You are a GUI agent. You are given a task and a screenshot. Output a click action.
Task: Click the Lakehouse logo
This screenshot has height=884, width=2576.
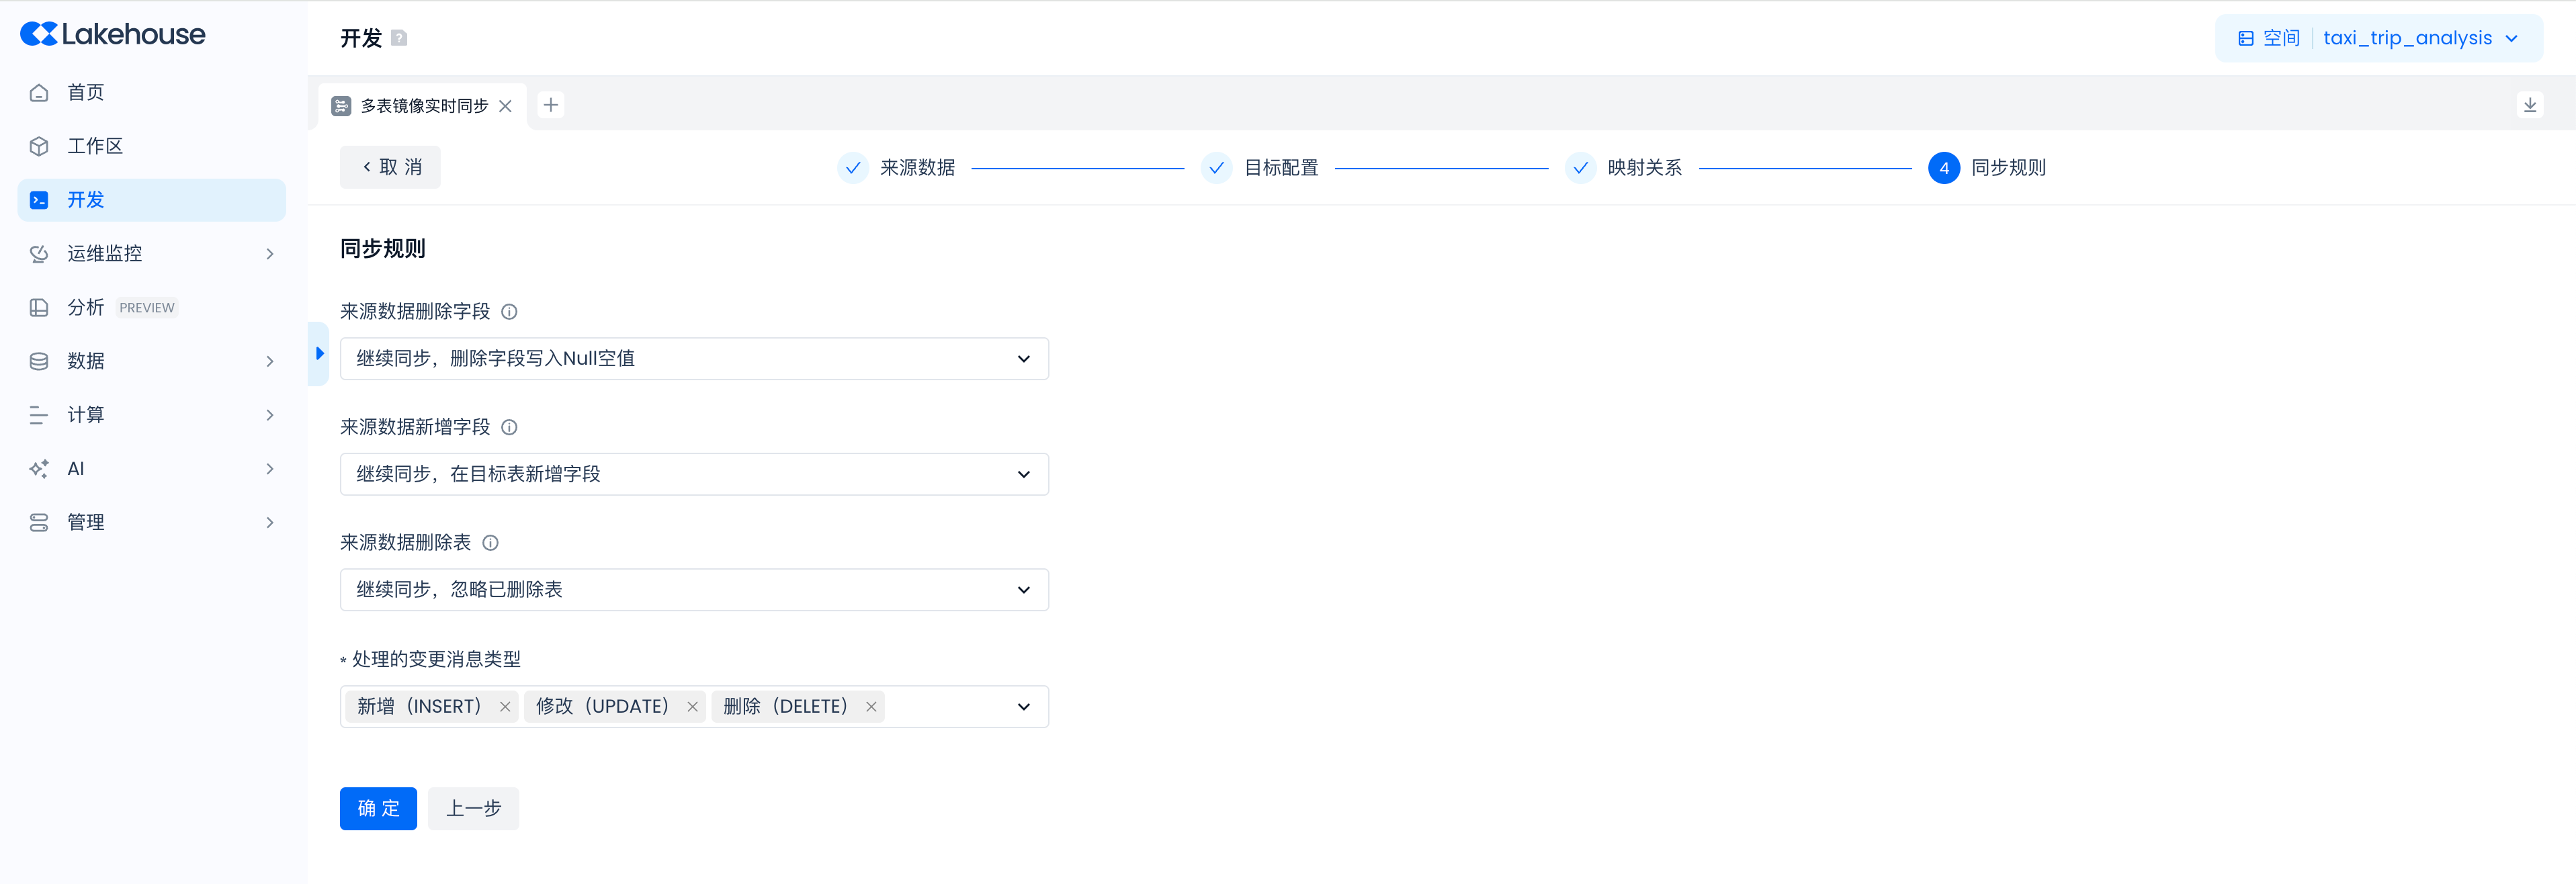pyautogui.click(x=113, y=34)
